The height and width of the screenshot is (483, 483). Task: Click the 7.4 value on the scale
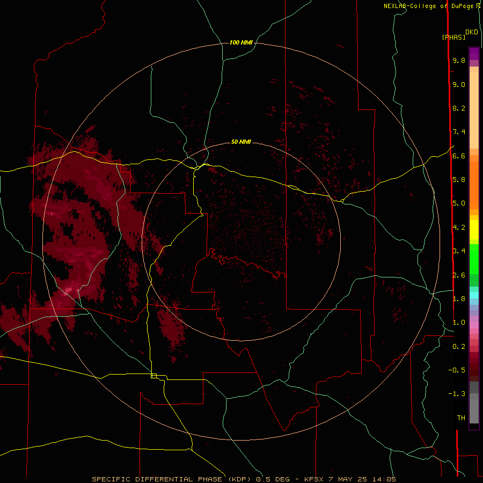(459, 132)
